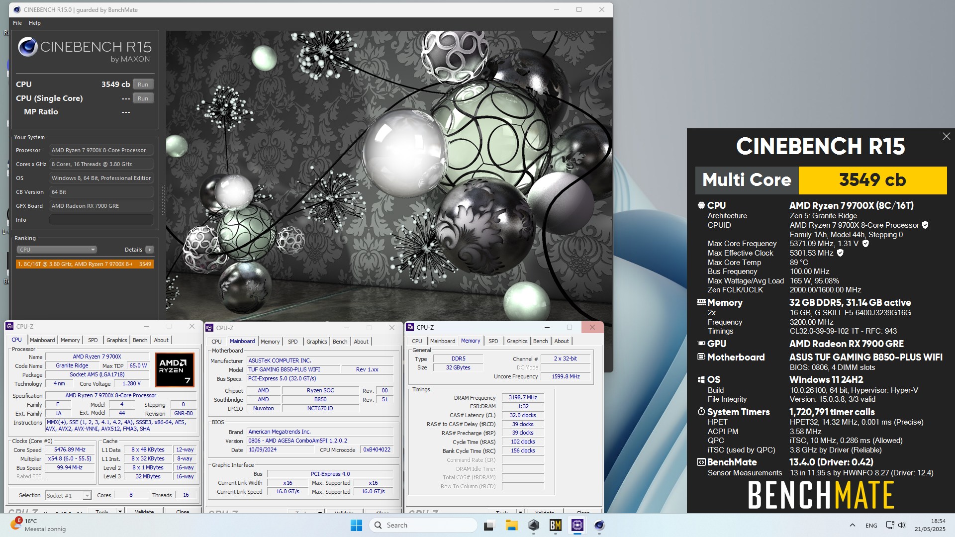Click the Core Voltage value 1.280 V
This screenshot has height=537, width=955.
[132, 383]
